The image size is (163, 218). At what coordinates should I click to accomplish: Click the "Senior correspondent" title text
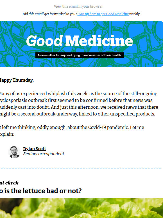click(44, 154)
